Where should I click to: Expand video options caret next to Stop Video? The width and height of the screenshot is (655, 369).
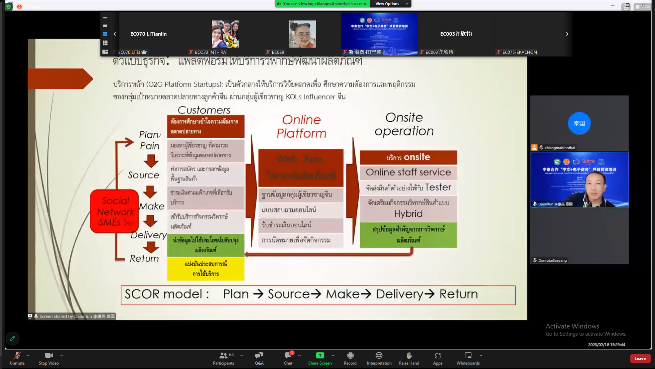point(61,355)
